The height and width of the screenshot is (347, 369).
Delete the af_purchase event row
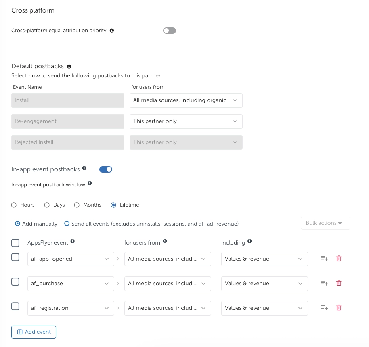coord(339,283)
